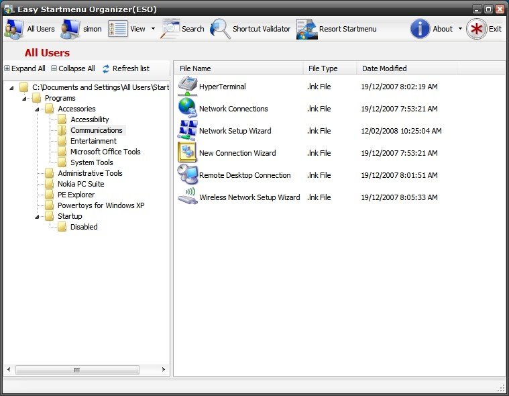Click the Shortcut Validator label

pos(262,29)
